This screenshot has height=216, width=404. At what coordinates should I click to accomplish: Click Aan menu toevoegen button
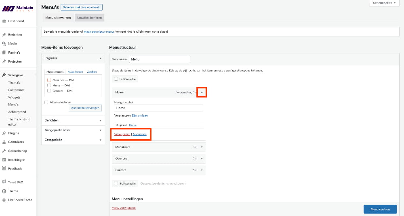(85, 108)
